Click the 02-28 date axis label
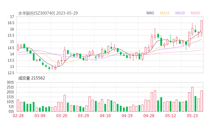This screenshot has height=122, width=206. [18, 116]
